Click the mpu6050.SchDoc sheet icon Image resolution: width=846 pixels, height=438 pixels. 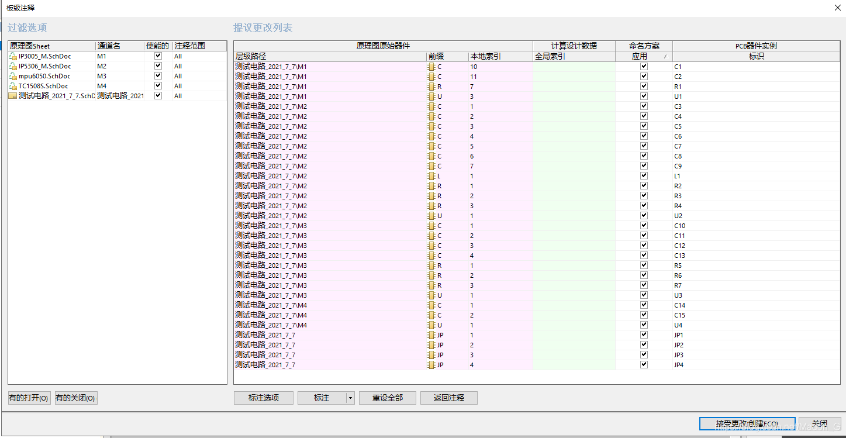click(13, 77)
